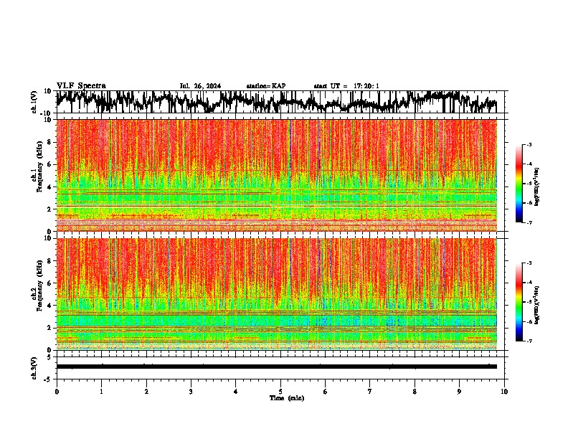The image size is (568, 439).
Task: Select the date text "Jul. 26, 2024"
Action: click(x=200, y=86)
